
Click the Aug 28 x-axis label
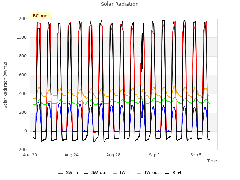click(113, 155)
